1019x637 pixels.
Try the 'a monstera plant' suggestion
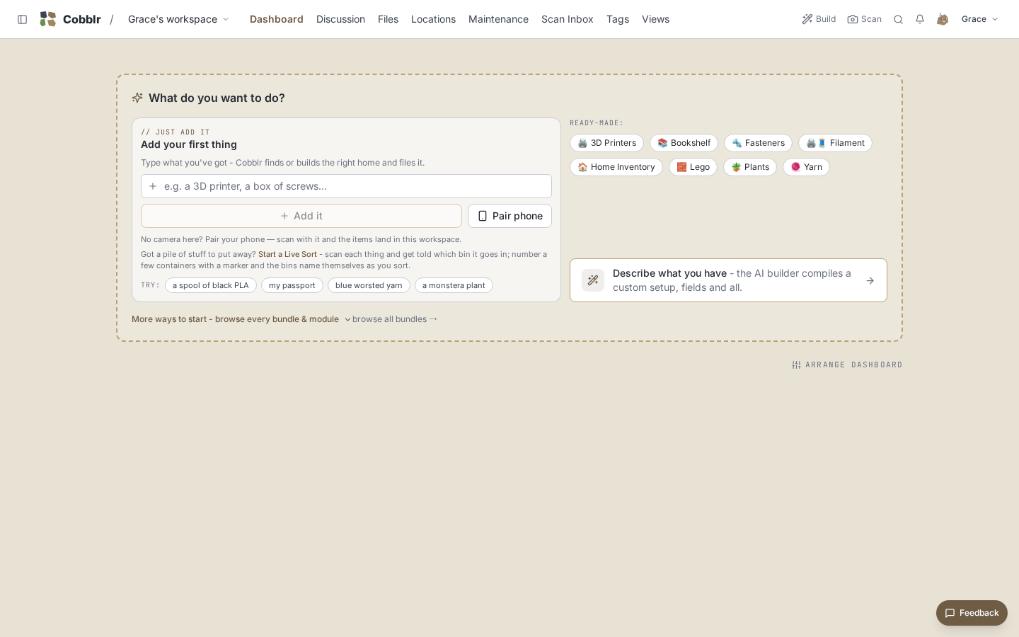[x=454, y=285]
